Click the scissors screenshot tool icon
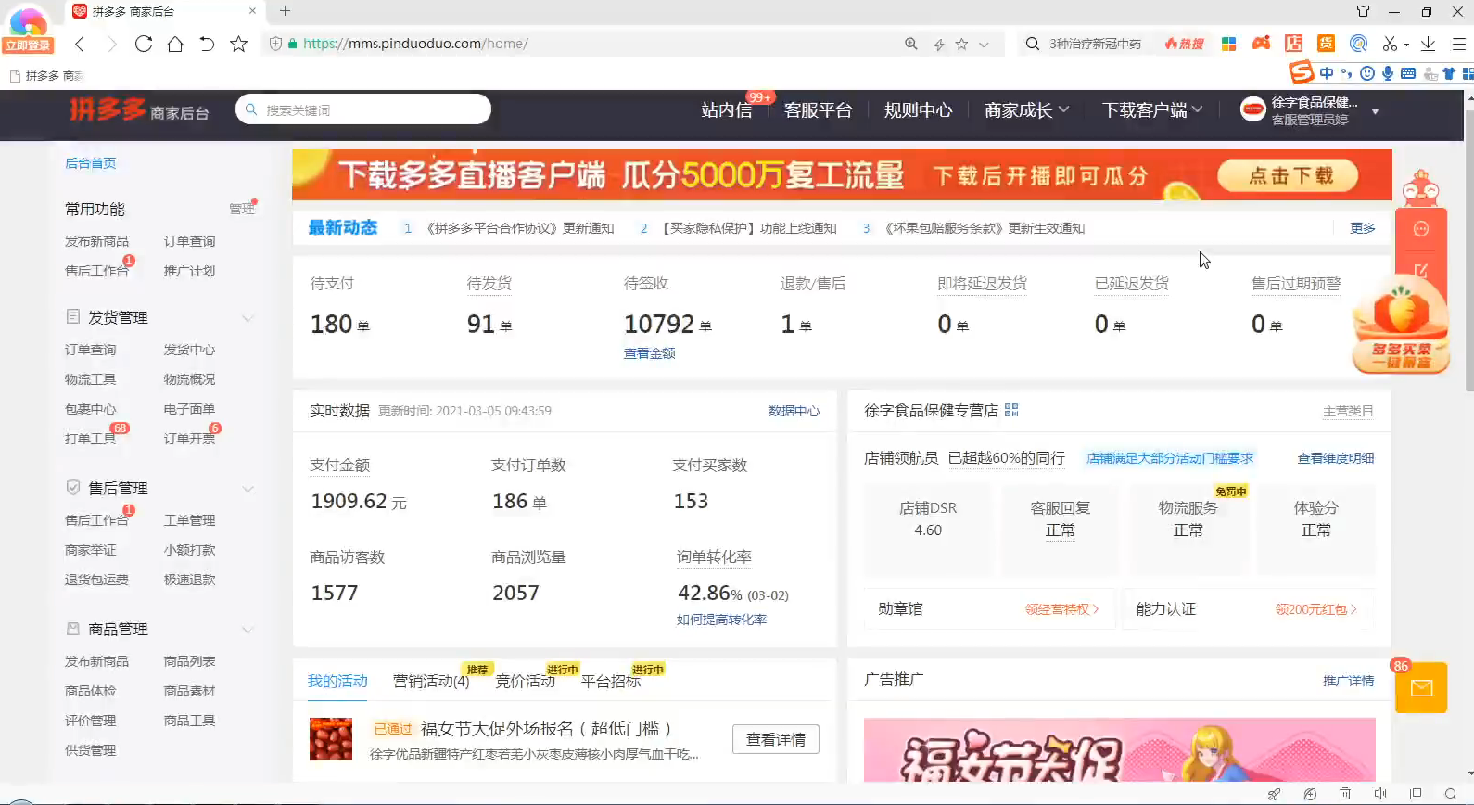 click(x=1389, y=44)
